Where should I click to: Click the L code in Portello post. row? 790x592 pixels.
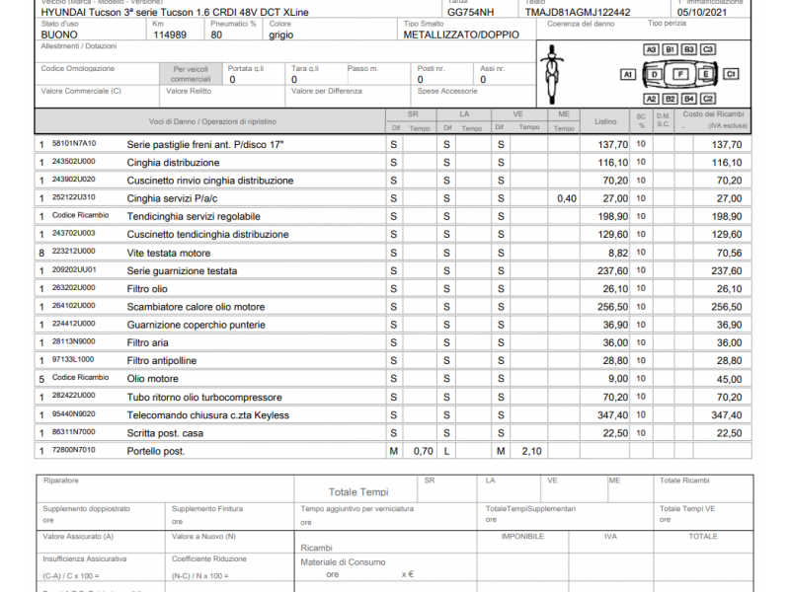tap(446, 451)
